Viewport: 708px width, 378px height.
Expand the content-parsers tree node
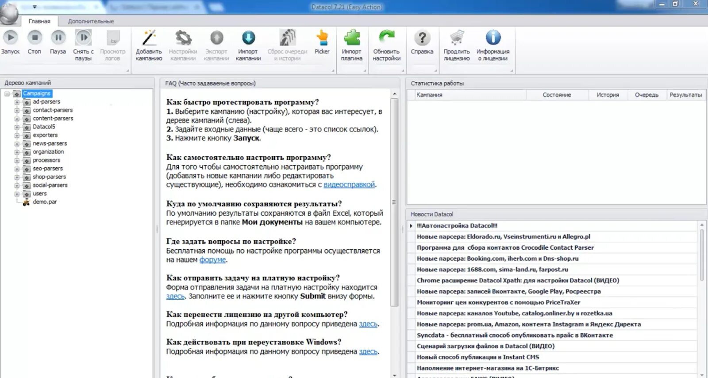[17, 119]
